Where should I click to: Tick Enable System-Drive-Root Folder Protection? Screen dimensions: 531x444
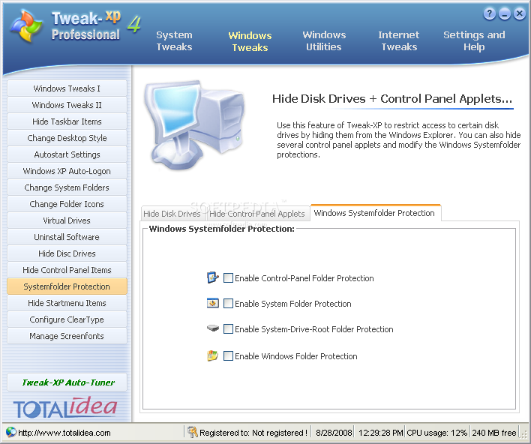[228, 328]
